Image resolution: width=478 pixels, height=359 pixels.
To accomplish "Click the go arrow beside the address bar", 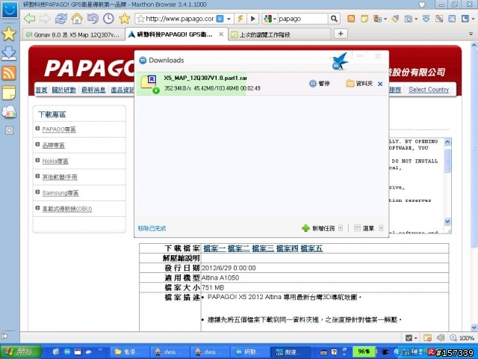I will (252, 19).
